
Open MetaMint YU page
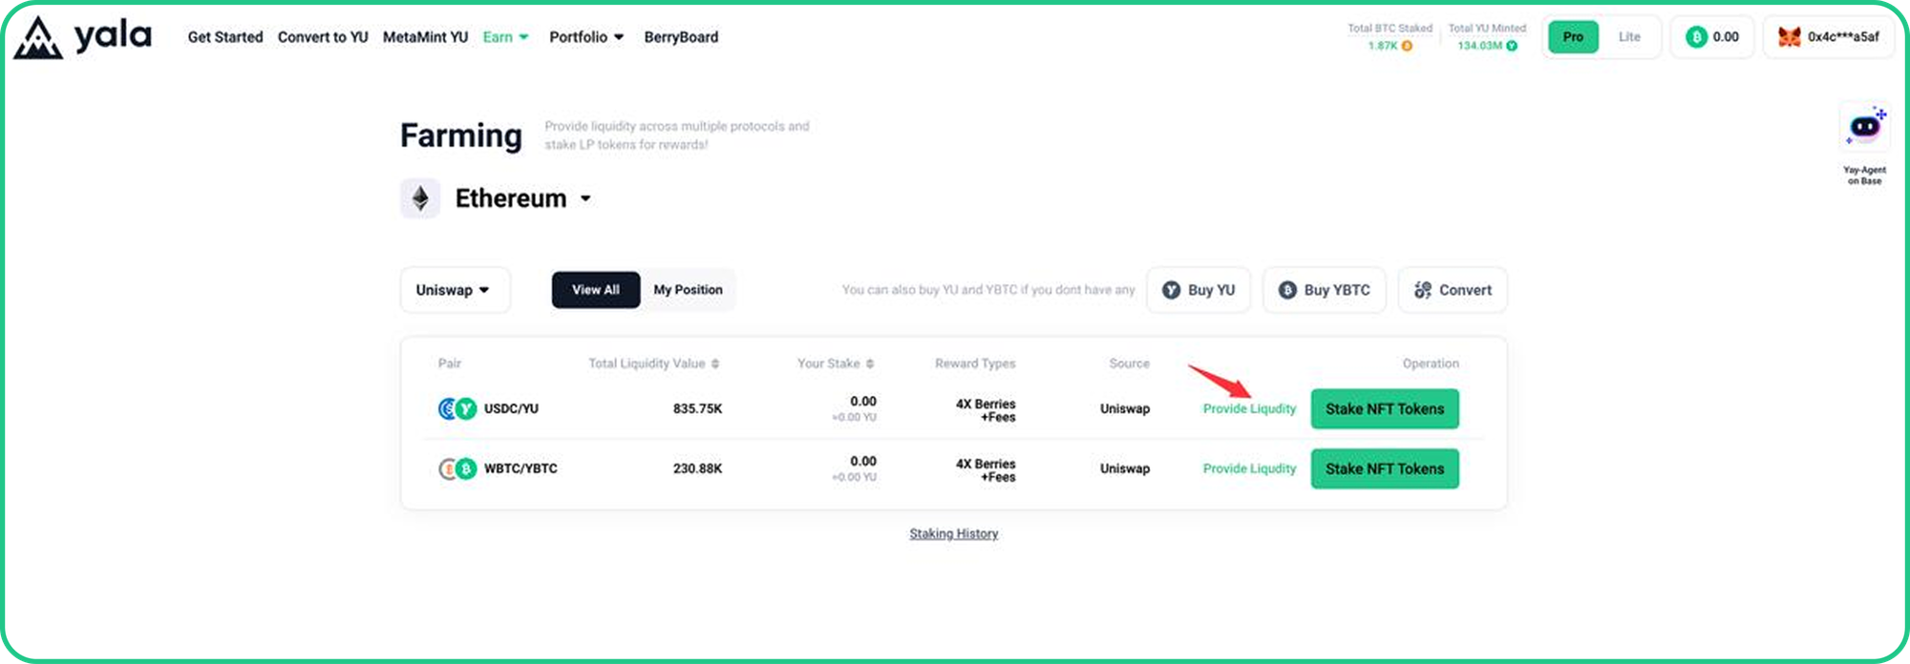pos(425,37)
